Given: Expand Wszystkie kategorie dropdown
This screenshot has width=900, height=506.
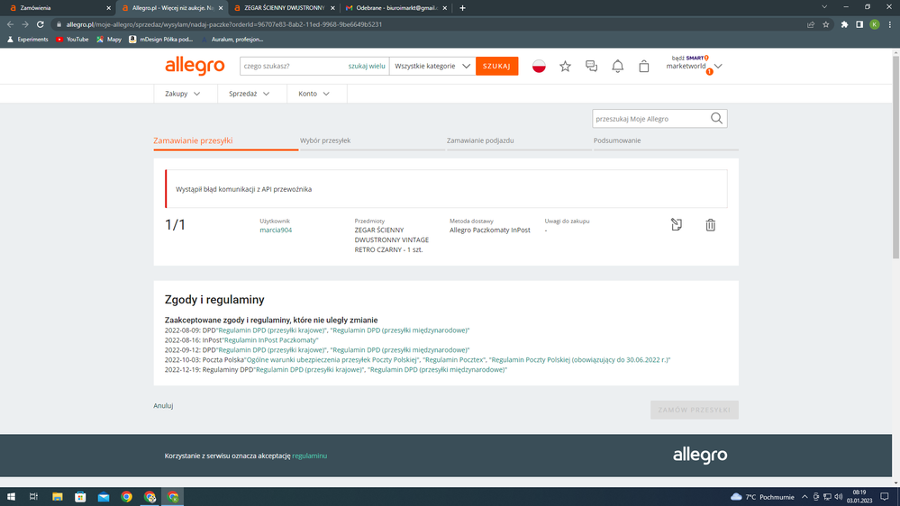Looking at the screenshot, I should 432,66.
